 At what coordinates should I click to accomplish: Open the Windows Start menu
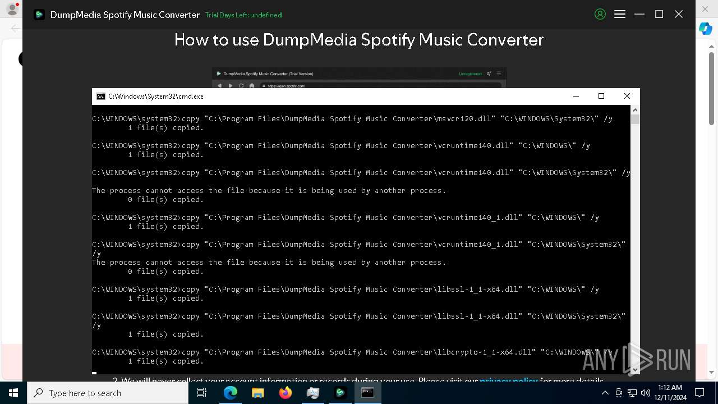(13, 393)
